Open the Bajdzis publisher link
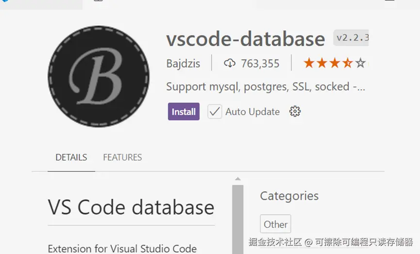This screenshot has height=254, width=420. pos(183,64)
